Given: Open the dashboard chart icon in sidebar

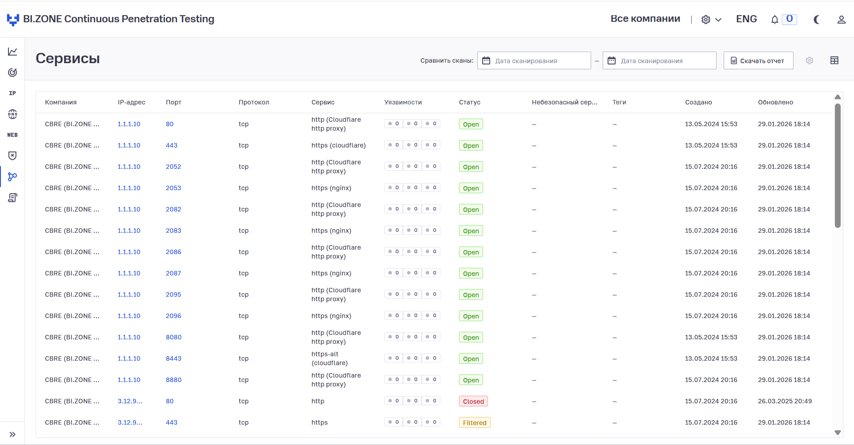Looking at the screenshot, I should click(x=12, y=52).
